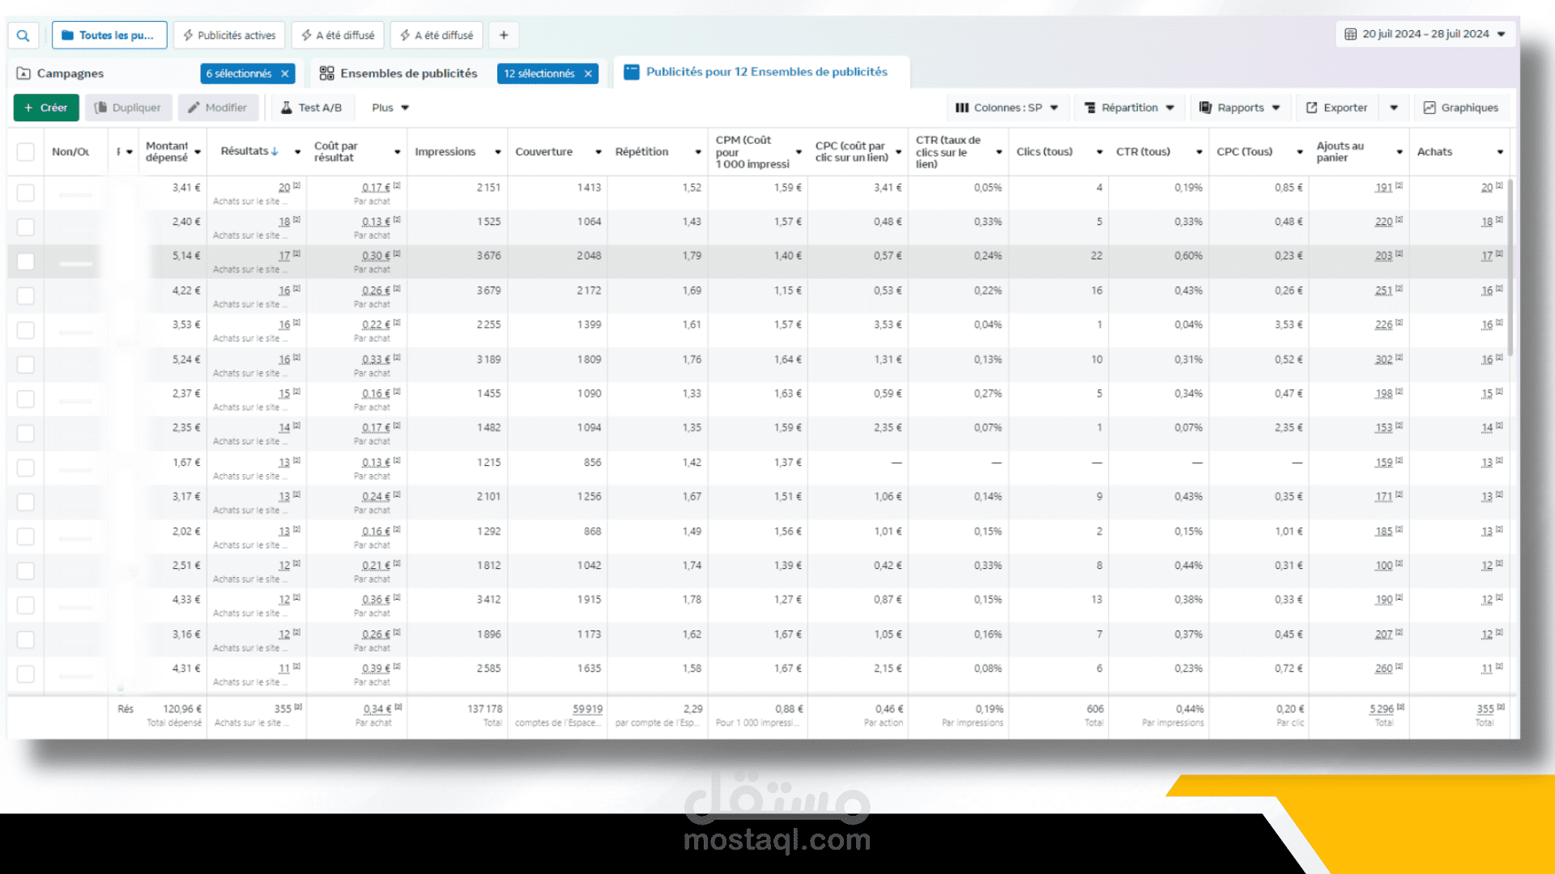Viewport: 1555px width, 874px height.
Task: Open Clics (tous) column menu arrow
Action: (x=1099, y=152)
